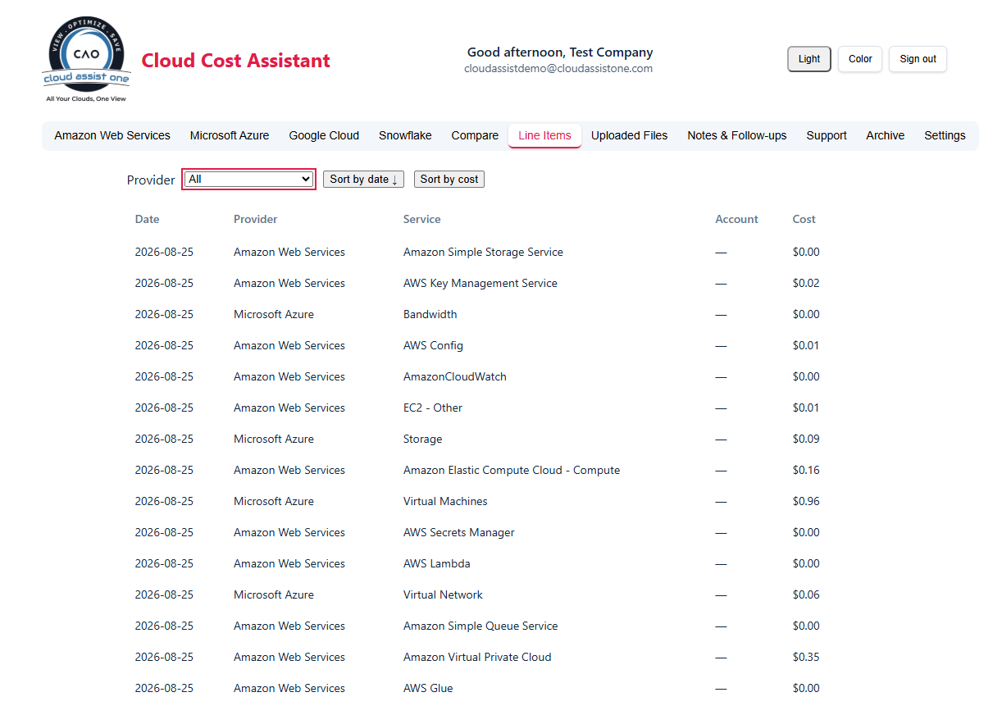Open the Settings tab

click(945, 135)
